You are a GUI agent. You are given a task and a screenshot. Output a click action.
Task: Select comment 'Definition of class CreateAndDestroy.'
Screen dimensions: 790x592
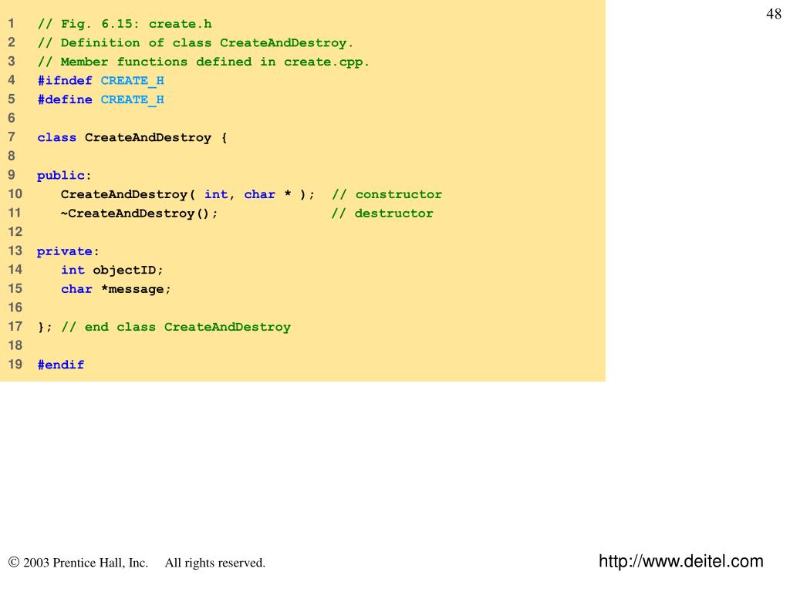[x=207, y=43]
